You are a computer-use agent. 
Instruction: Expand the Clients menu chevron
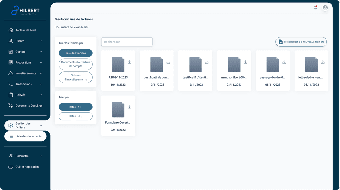tap(41, 41)
